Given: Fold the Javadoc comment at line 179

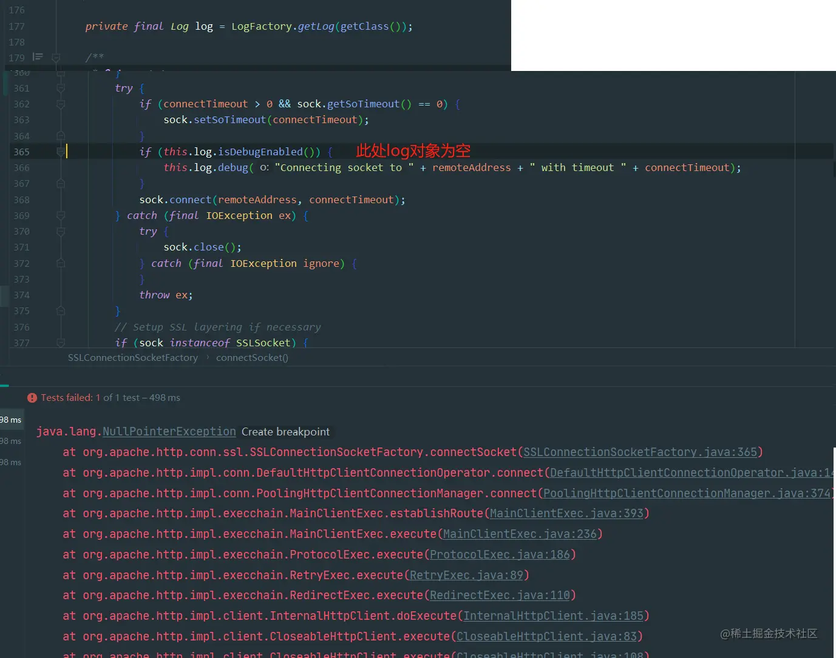Looking at the screenshot, I should point(56,58).
